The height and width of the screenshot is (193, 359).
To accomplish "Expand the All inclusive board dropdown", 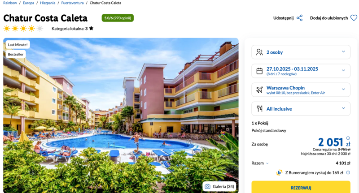I will click(301, 109).
